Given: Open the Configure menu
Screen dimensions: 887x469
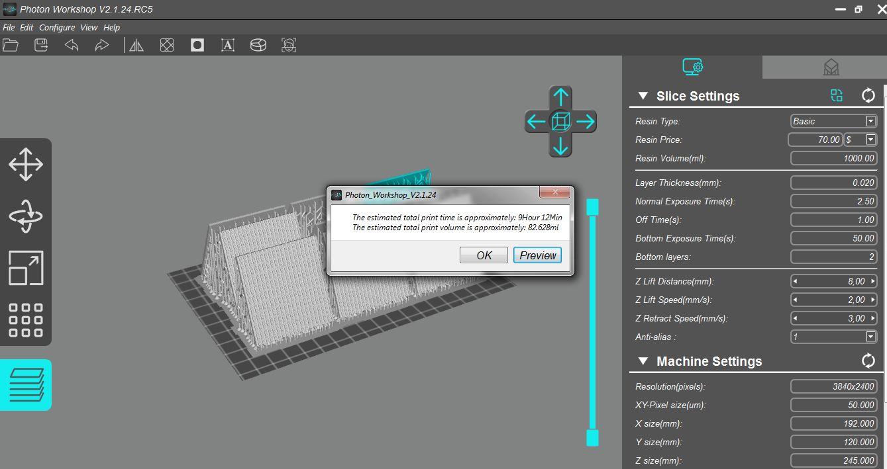Looking at the screenshot, I should (x=57, y=27).
